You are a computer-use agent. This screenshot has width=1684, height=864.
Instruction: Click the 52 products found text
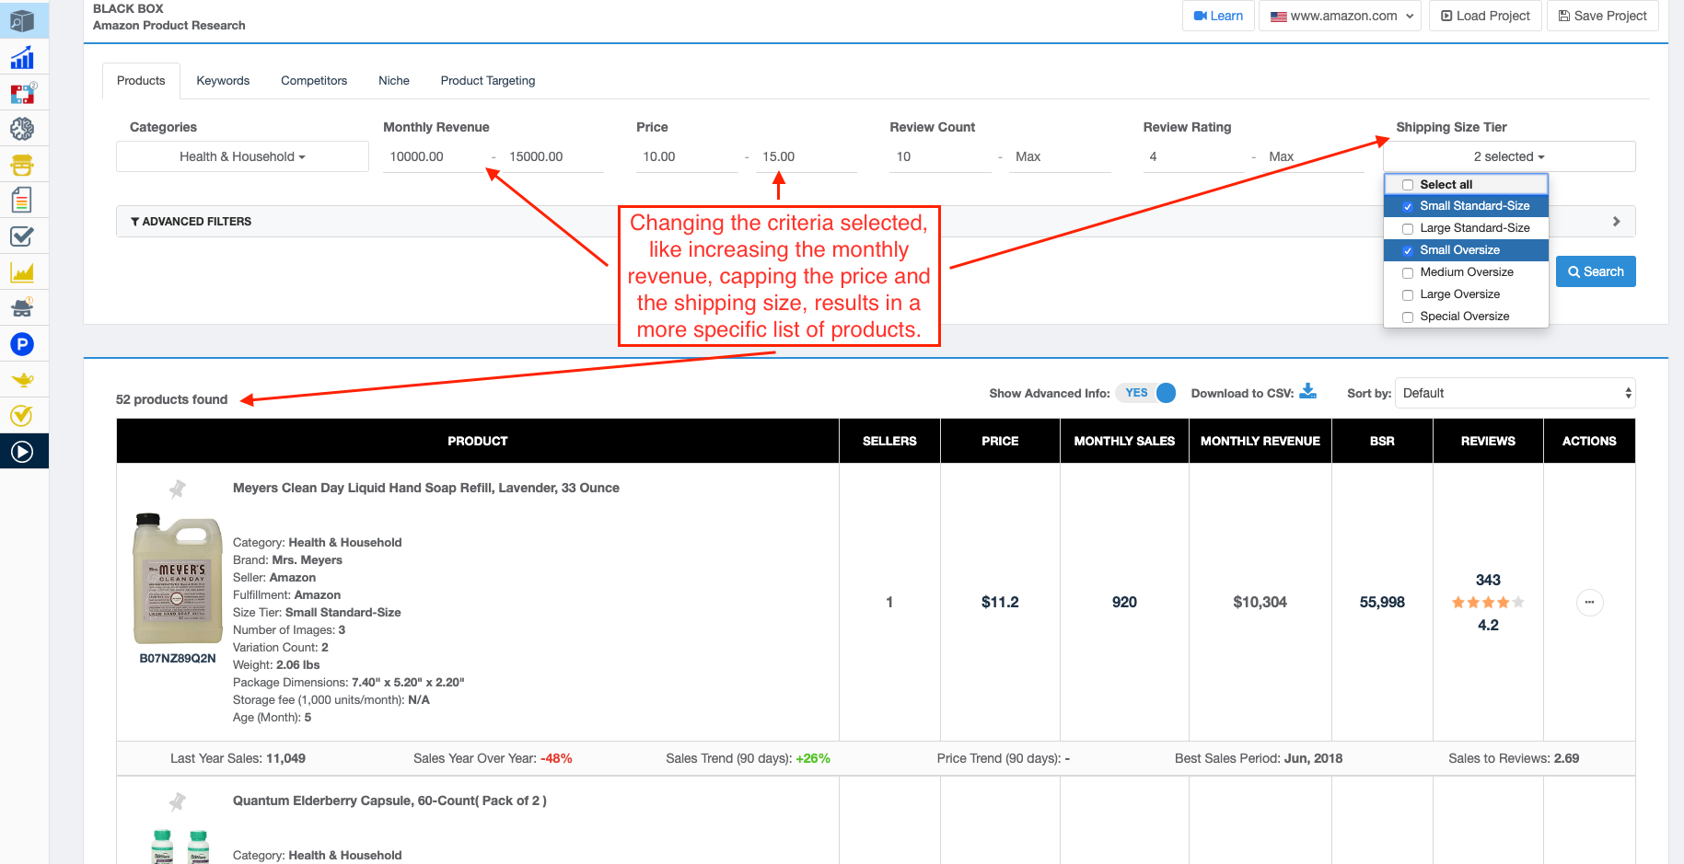pos(171,399)
